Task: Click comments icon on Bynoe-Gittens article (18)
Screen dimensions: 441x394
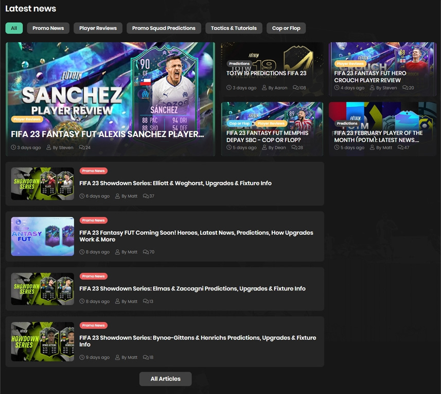Action: coord(146,357)
